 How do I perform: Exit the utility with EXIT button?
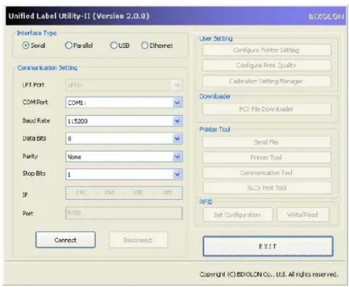[268, 246]
